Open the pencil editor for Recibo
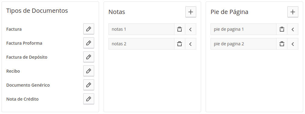Screen dimensions: 305x114 89,71
